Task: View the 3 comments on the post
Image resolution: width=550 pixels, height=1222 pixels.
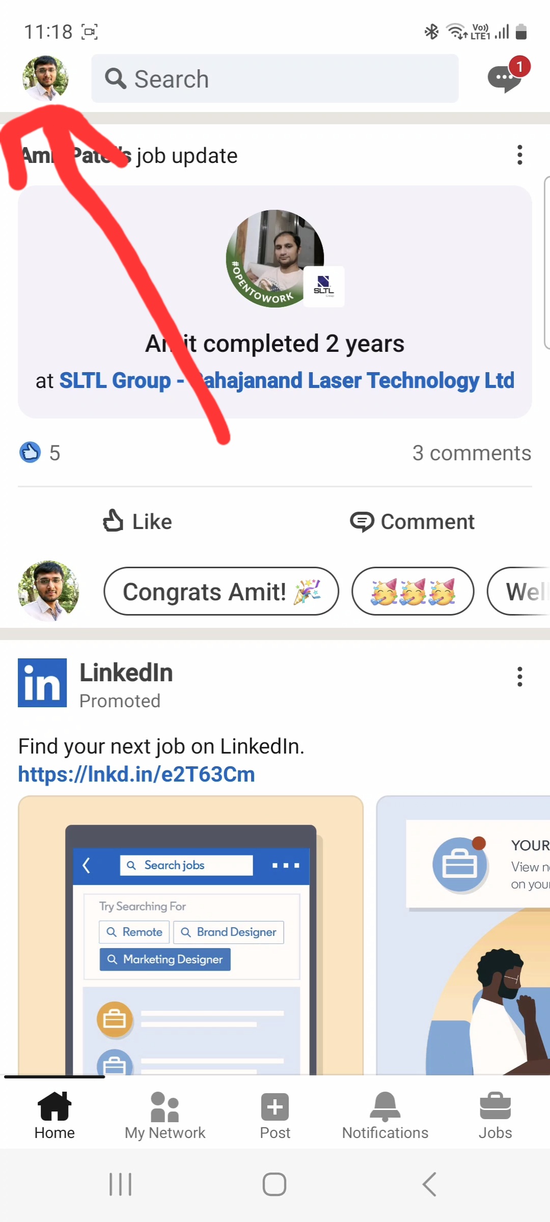Action: click(472, 452)
